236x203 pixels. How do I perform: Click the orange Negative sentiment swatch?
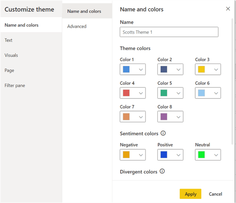126,155
